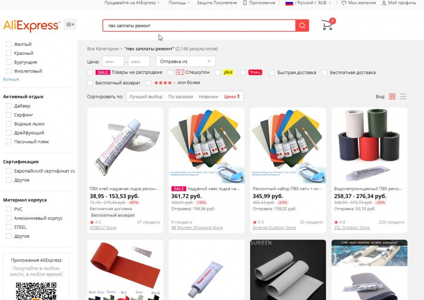The image size is (424, 300).
Task: Open the colored PVC rolls product thumbnail
Action: [x=369, y=145]
